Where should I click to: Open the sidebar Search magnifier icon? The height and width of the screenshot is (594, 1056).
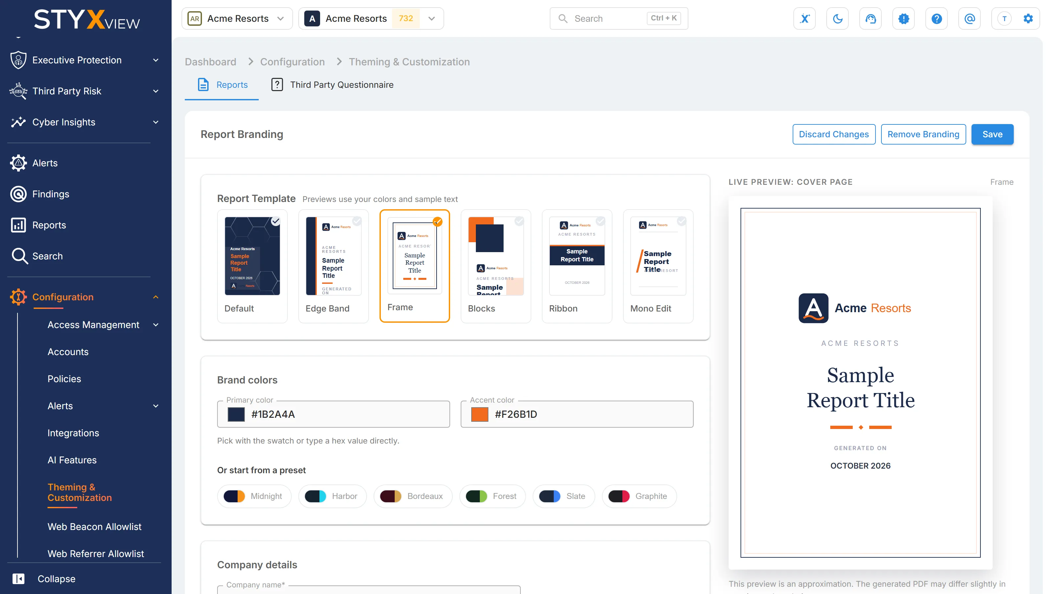click(19, 256)
